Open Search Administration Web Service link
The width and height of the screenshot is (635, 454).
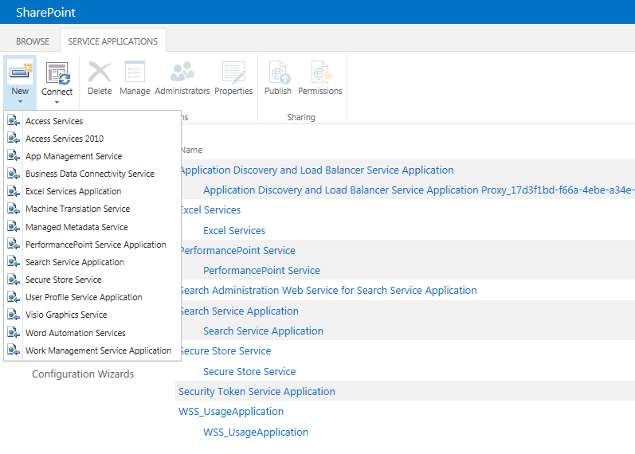pyautogui.click(x=329, y=291)
